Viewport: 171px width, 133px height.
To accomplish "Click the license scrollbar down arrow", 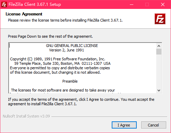I will pyautogui.click(x=159, y=90).
